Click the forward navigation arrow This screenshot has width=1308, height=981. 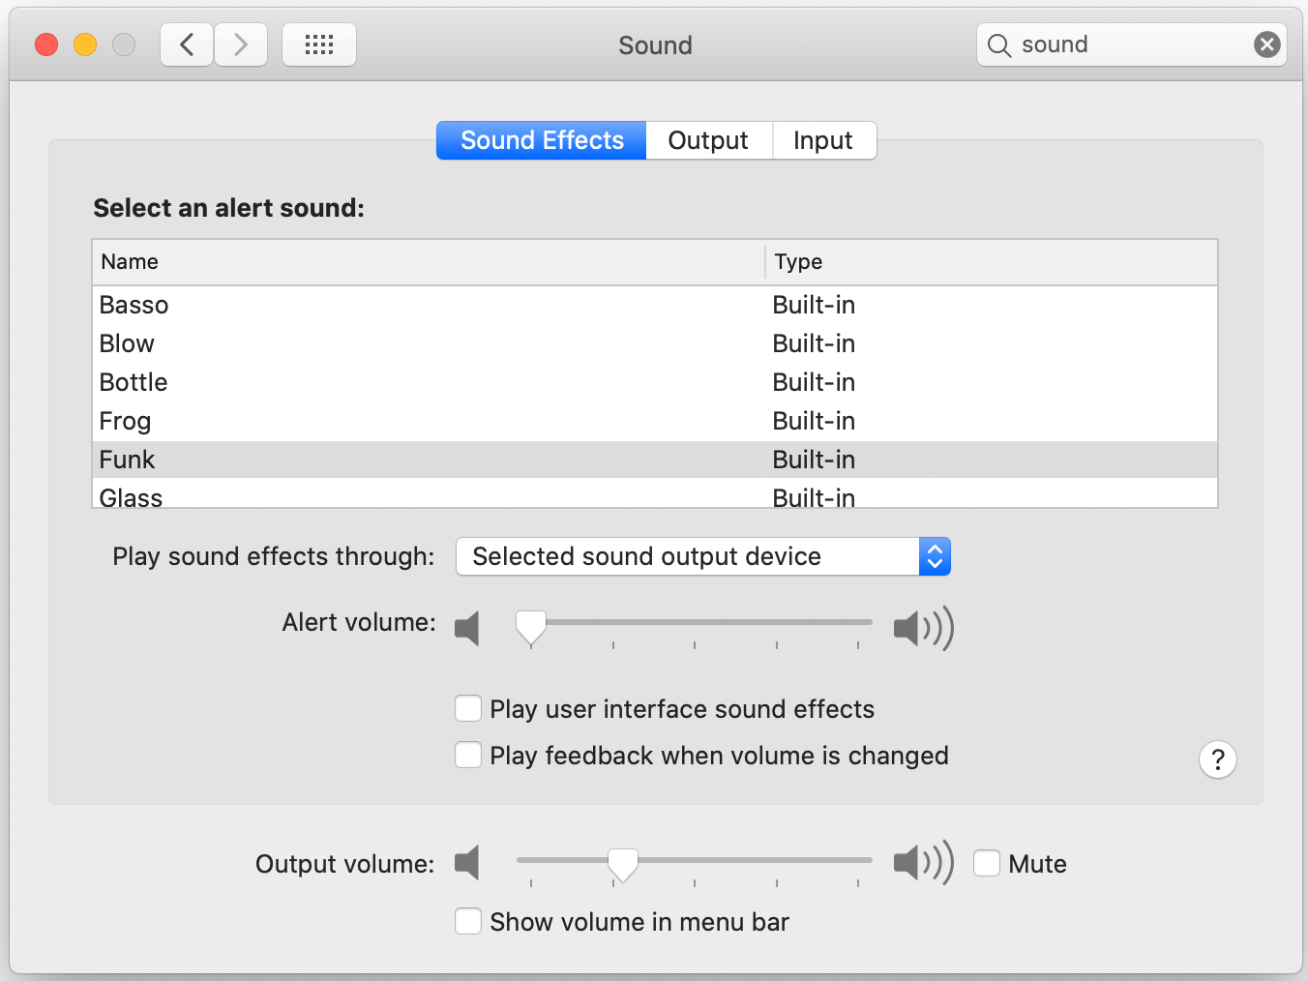[241, 44]
